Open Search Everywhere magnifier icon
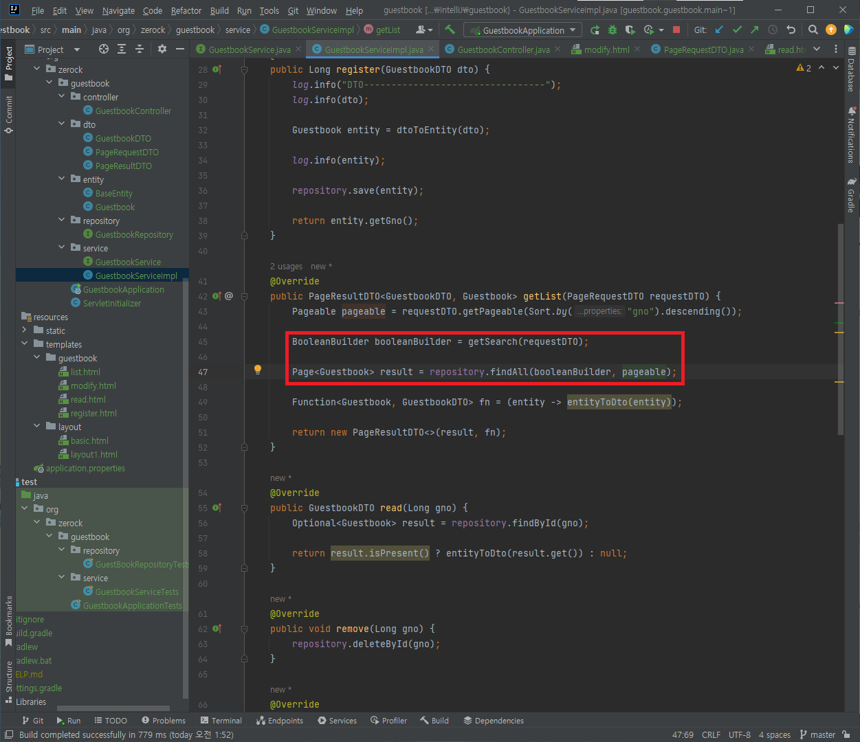Screen dimensions: 860x742 pos(813,30)
